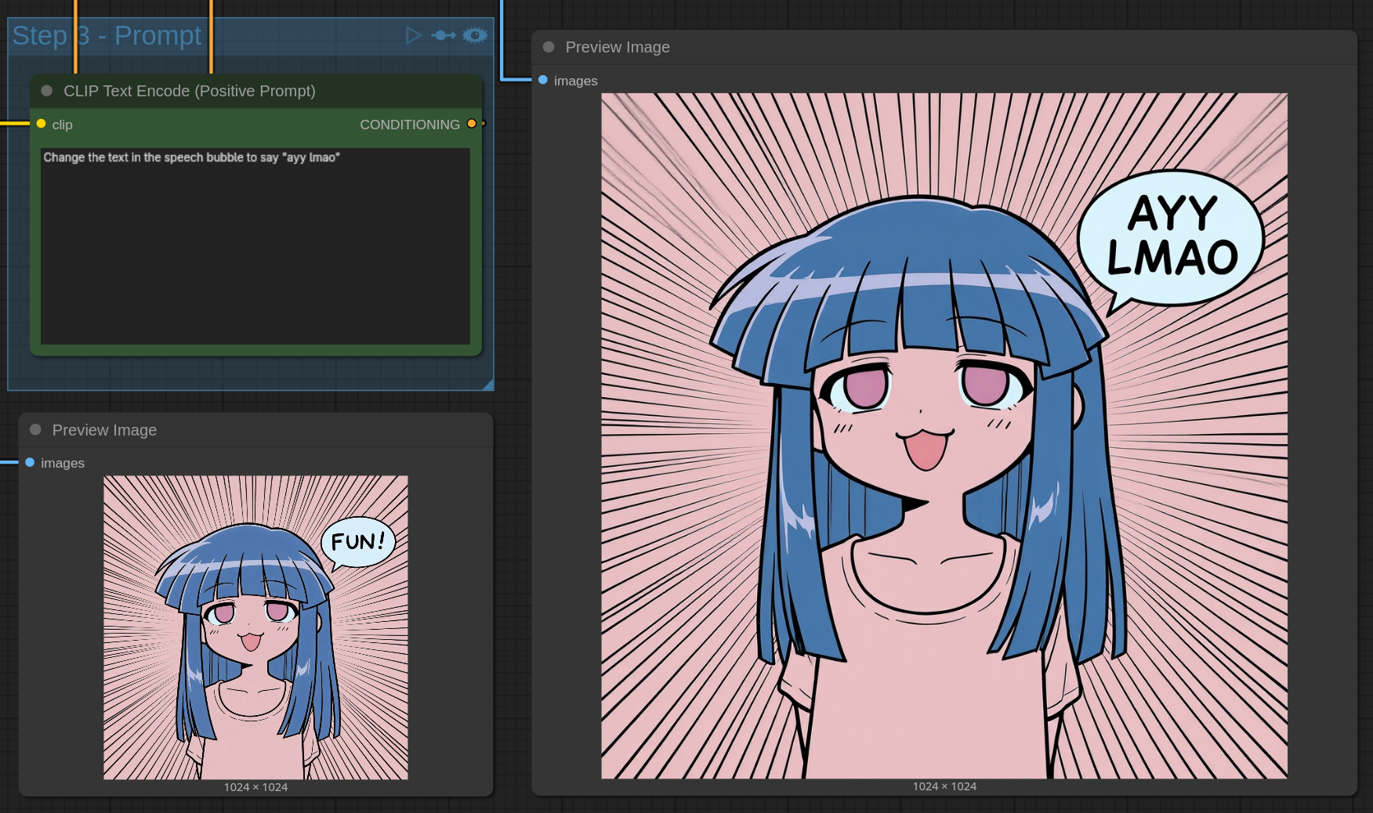The height and width of the screenshot is (813, 1373).
Task: Click the large Preview Image node title
Action: [618, 47]
